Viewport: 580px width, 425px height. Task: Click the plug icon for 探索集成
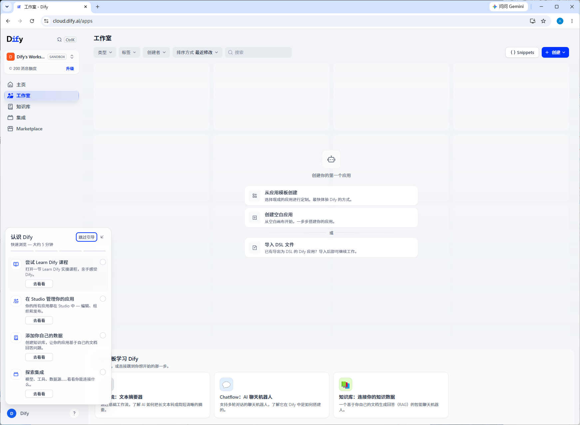16,374
